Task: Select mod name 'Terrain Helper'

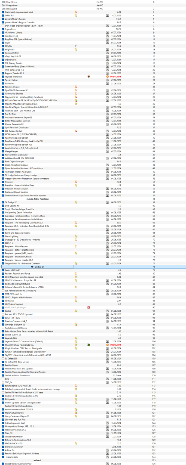Action: (11, 80)
